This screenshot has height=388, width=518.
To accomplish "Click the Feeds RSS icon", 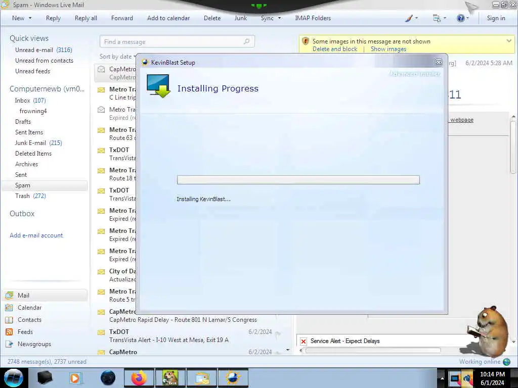I will tap(9, 332).
